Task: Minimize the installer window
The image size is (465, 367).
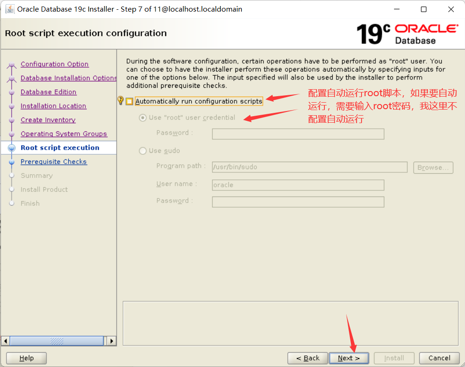Action: pos(396,9)
